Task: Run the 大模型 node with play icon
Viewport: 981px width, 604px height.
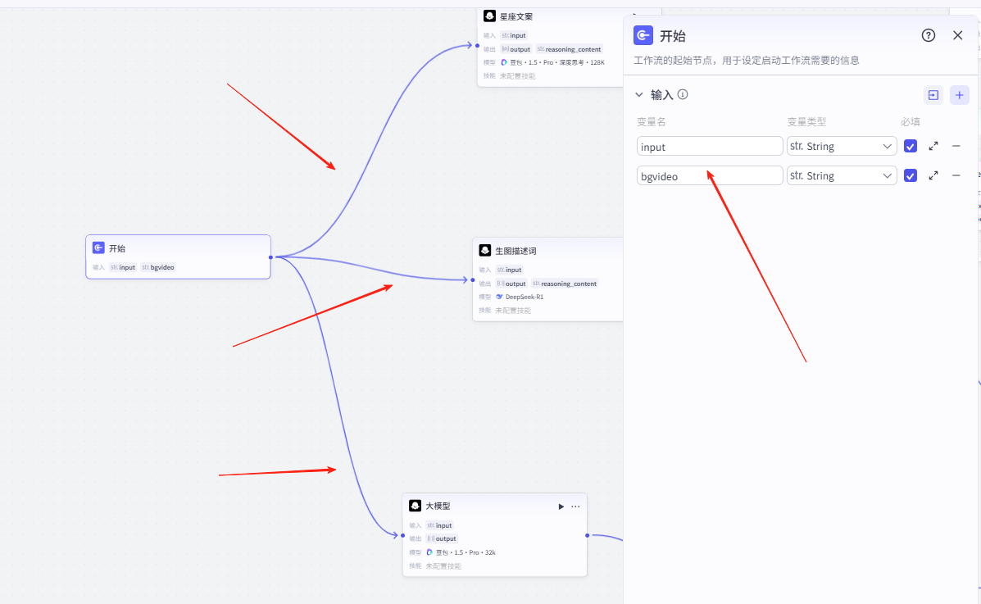Action: pyautogui.click(x=561, y=506)
